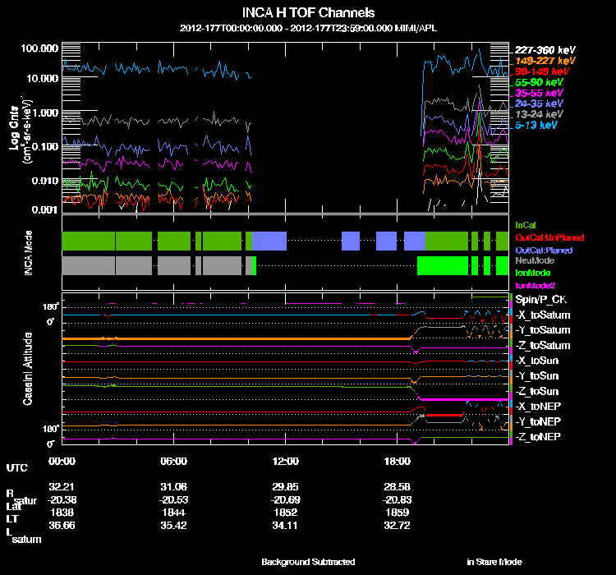Click the 06:00 UTC time axis tick
This screenshot has height=575, width=616.
[173, 461]
